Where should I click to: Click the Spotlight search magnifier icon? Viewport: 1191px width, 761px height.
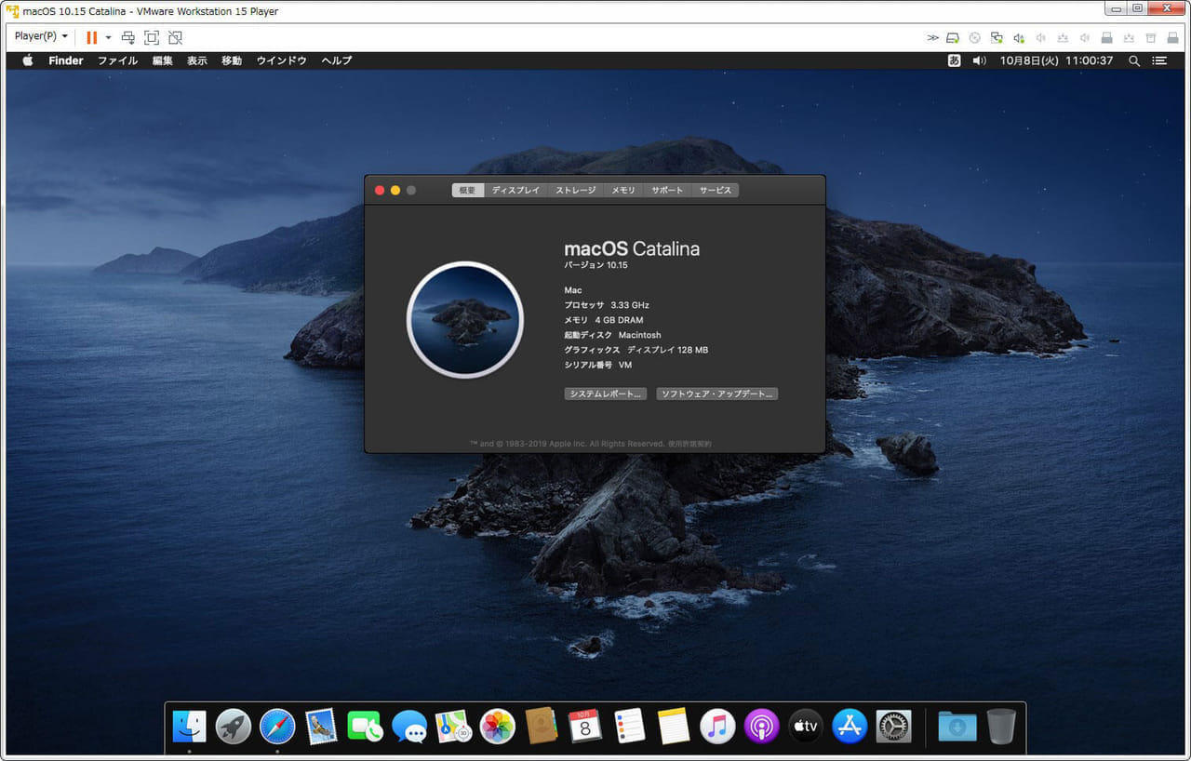1133,60
